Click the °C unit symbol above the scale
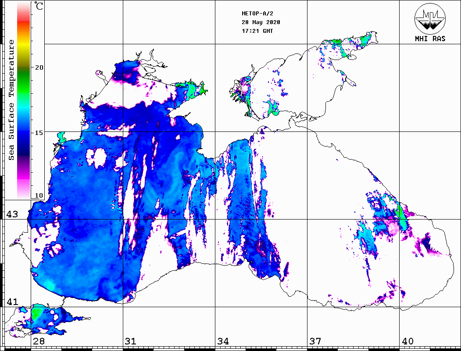 coord(39,7)
